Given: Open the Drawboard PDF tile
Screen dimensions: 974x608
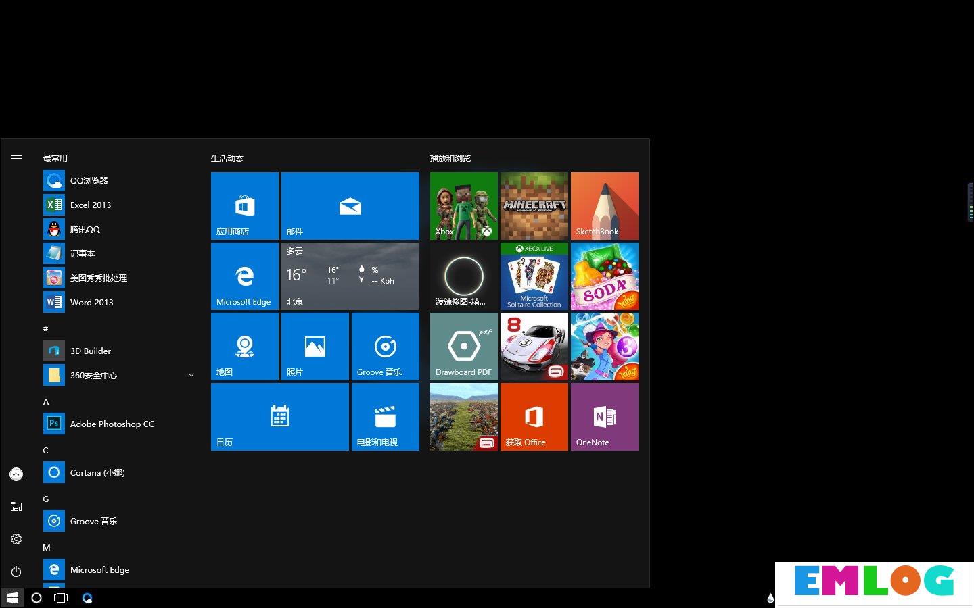Looking at the screenshot, I should click(464, 347).
